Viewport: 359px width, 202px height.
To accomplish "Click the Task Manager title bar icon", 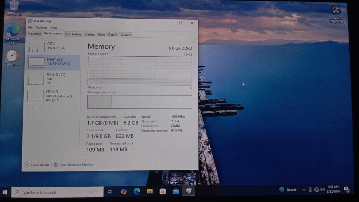I will (30, 21).
